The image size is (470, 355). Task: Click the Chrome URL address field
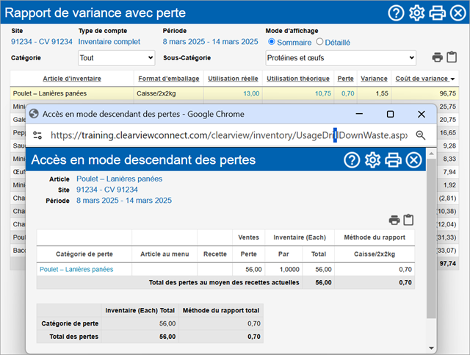pos(229,135)
